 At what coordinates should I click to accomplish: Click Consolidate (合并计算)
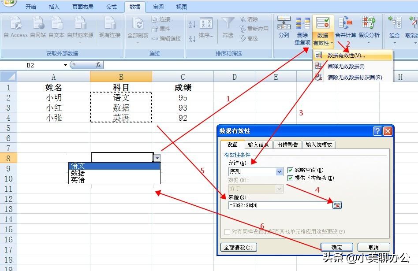pyautogui.click(x=346, y=26)
